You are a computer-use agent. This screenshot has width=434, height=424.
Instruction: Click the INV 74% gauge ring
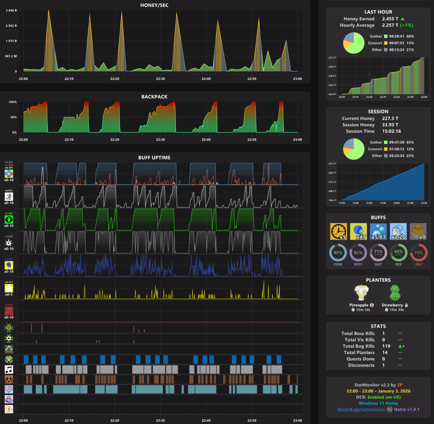(x=418, y=253)
